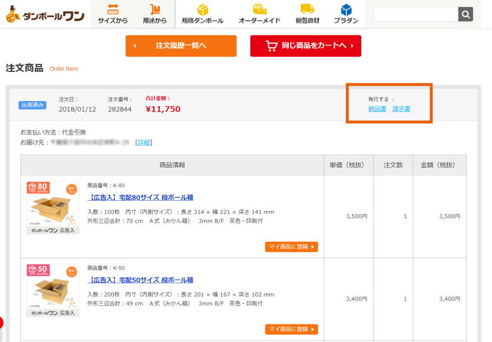Click the order number 282844
The width and height of the screenshot is (492, 342).
(120, 109)
